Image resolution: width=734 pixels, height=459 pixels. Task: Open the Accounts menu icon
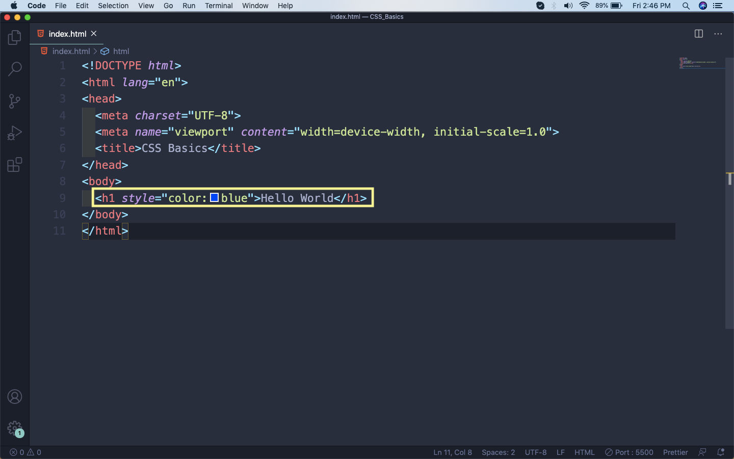point(15,397)
